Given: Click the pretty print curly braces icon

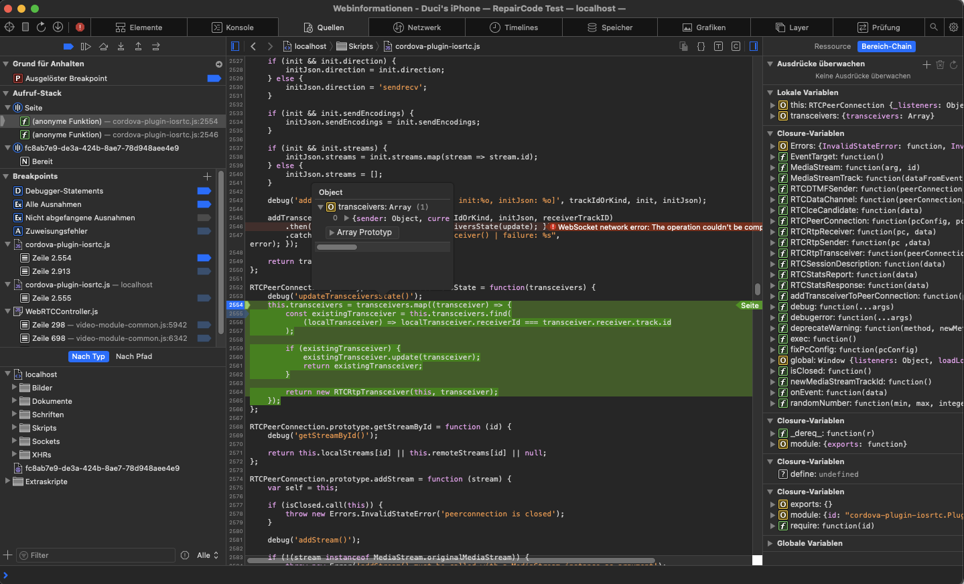Looking at the screenshot, I should pyautogui.click(x=701, y=46).
